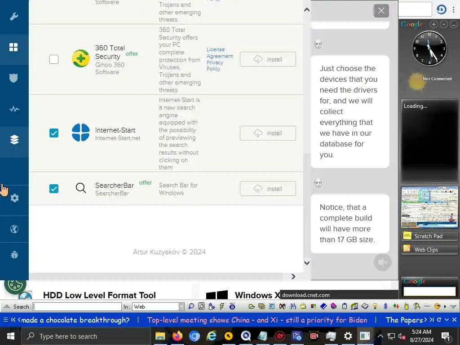Click the magnifier search icon in toolbar
The width and height of the screenshot is (460, 345).
[191, 306]
